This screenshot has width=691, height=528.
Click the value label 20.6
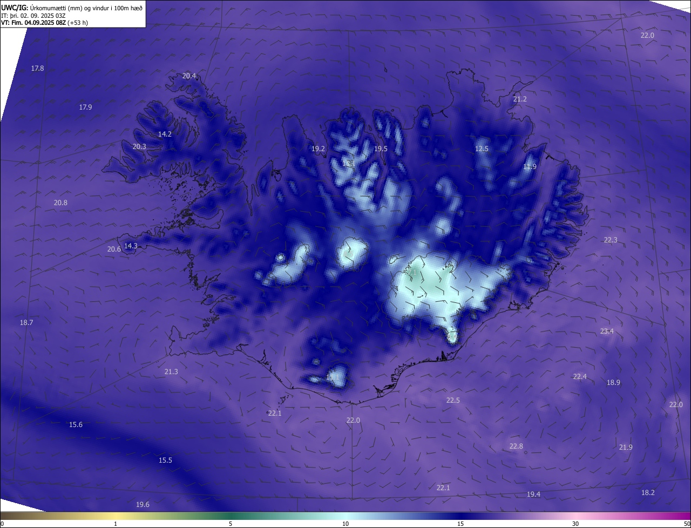pyautogui.click(x=114, y=249)
